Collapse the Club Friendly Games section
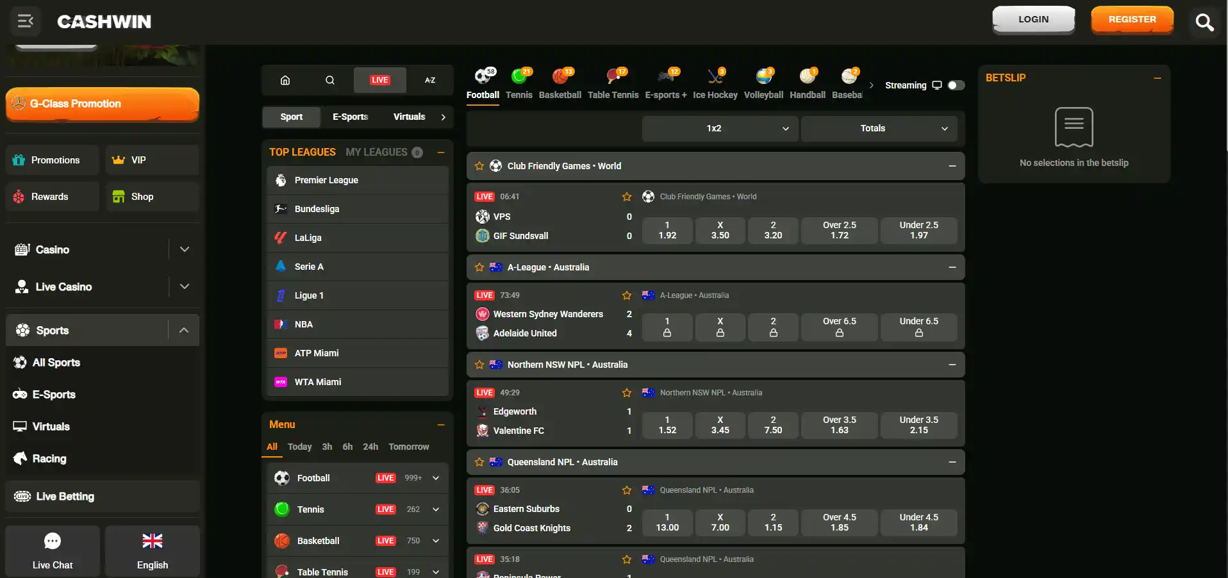Image resolution: width=1228 pixels, height=578 pixels. click(952, 166)
